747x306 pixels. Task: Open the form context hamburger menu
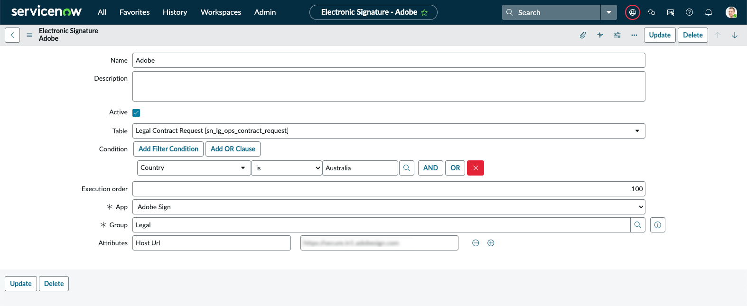pyautogui.click(x=29, y=35)
